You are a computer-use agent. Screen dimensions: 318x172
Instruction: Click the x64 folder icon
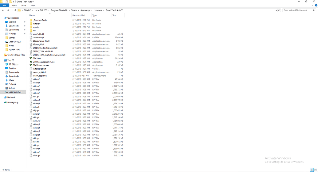coord(31,30)
